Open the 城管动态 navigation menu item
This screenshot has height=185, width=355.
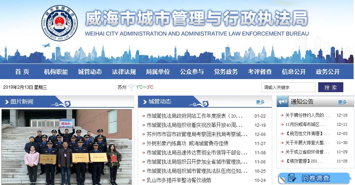point(90,72)
